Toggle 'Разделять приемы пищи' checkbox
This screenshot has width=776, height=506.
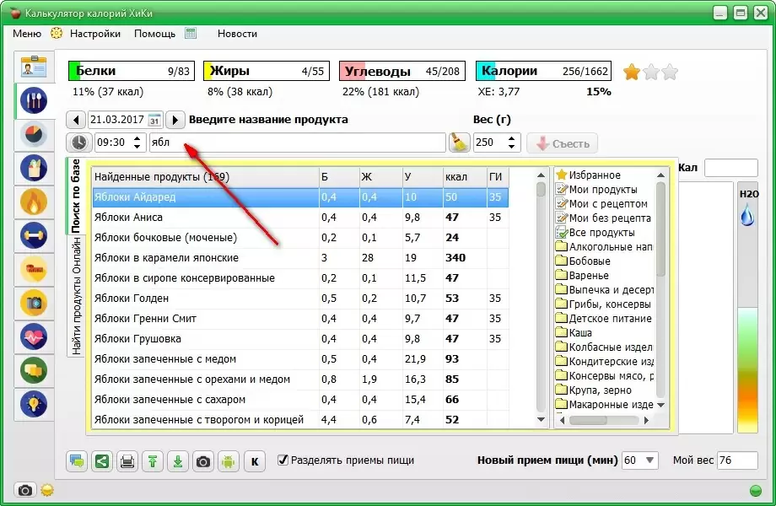(x=283, y=460)
